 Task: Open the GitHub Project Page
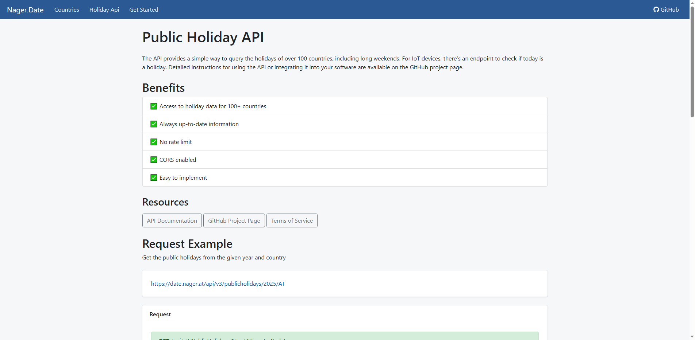pyautogui.click(x=234, y=220)
